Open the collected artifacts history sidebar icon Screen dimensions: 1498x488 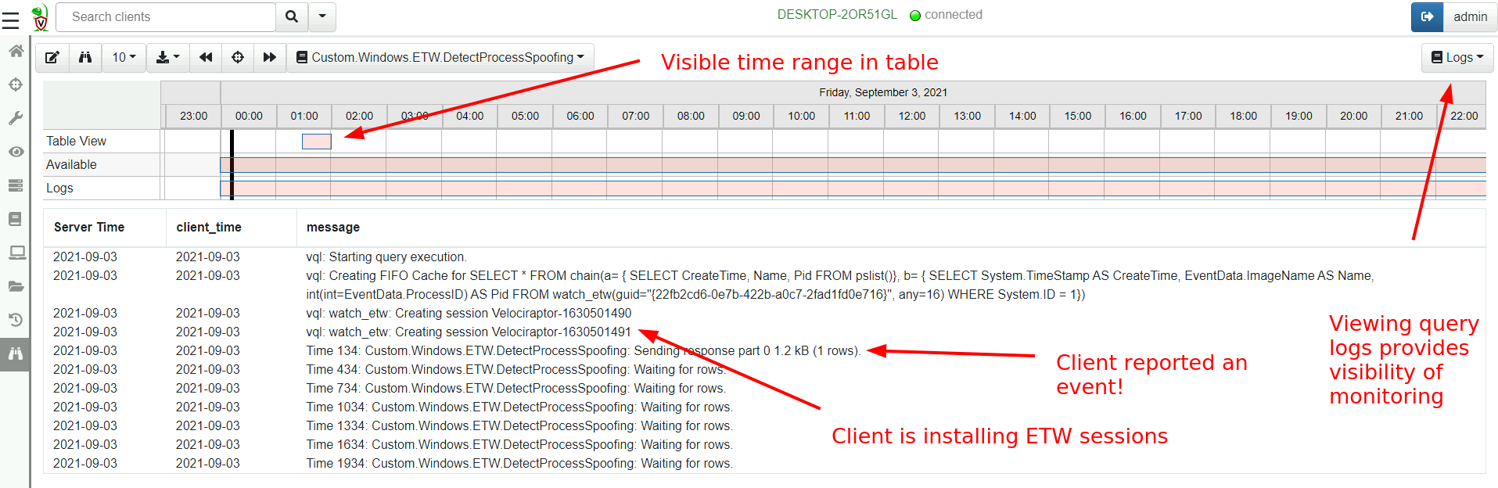tap(16, 320)
